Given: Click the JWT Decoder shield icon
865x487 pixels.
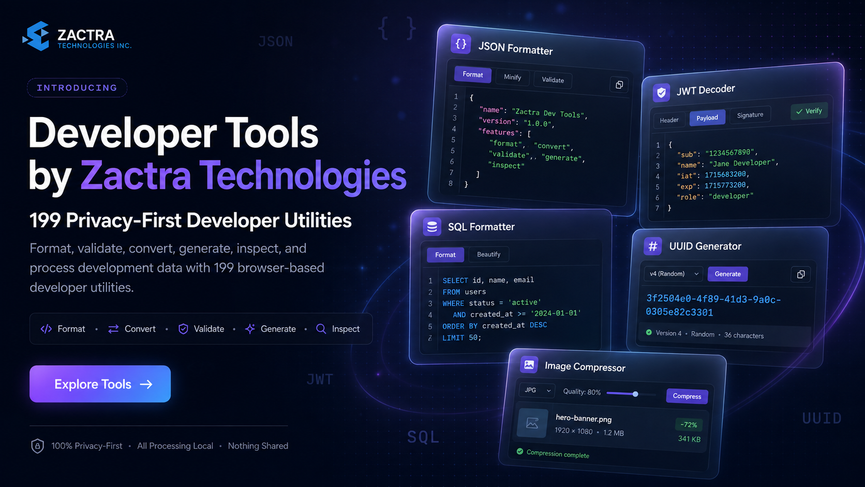Looking at the screenshot, I should click(661, 93).
